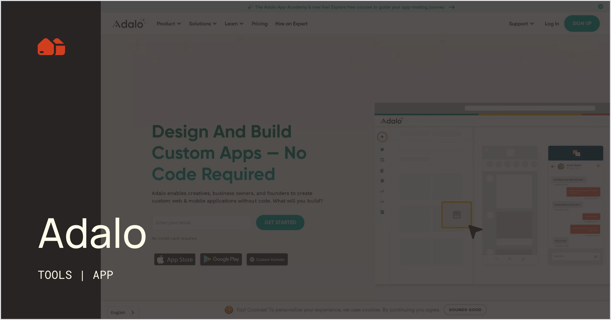The height and width of the screenshot is (320, 611).
Task: Select the analytics chart icon in the sidebar
Action: [382, 201]
